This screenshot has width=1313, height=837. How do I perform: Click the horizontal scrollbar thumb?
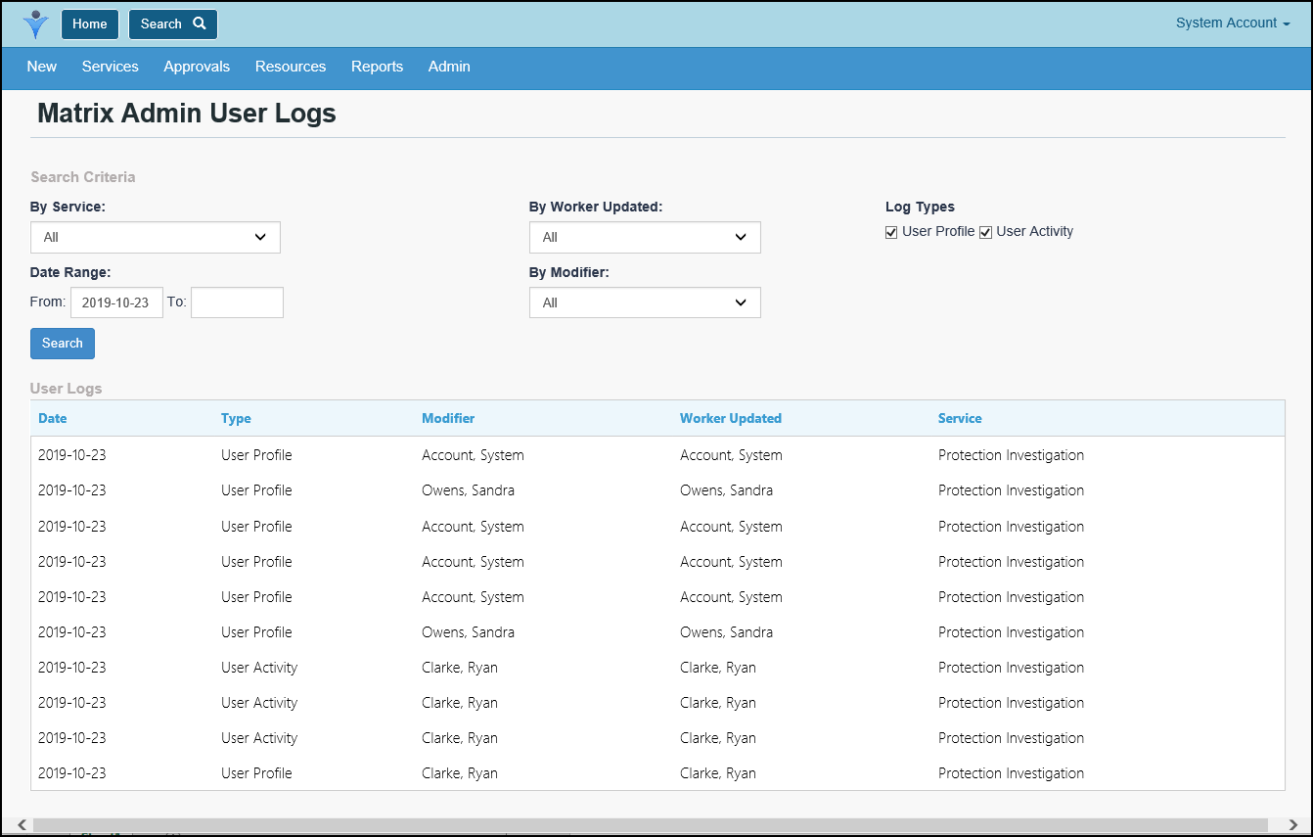650,825
